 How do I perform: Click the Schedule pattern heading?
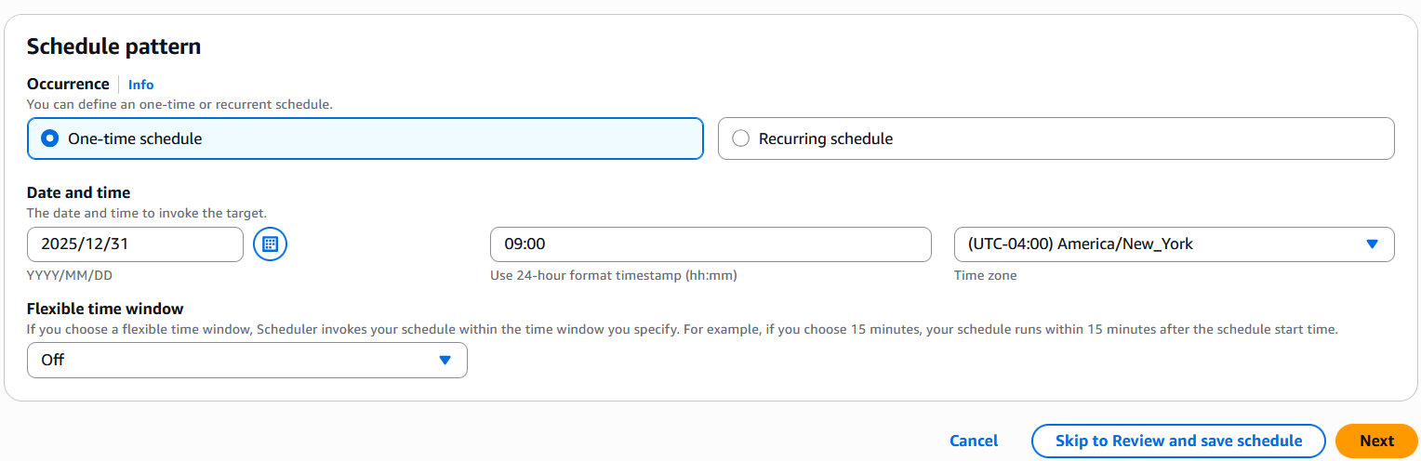pyautogui.click(x=113, y=46)
